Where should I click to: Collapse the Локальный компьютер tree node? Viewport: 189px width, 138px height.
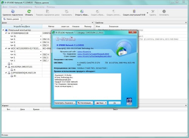click(x=3, y=30)
